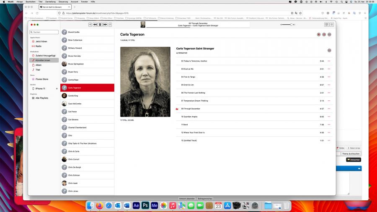Open the lyrics panel

click(x=326, y=25)
